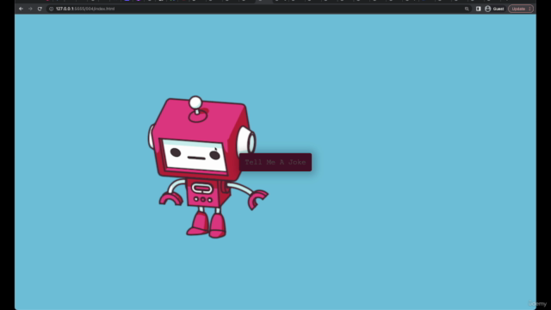Image resolution: width=551 pixels, height=310 pixels.
Task: Open the Guest profile menu
Action: coord(494,9)
